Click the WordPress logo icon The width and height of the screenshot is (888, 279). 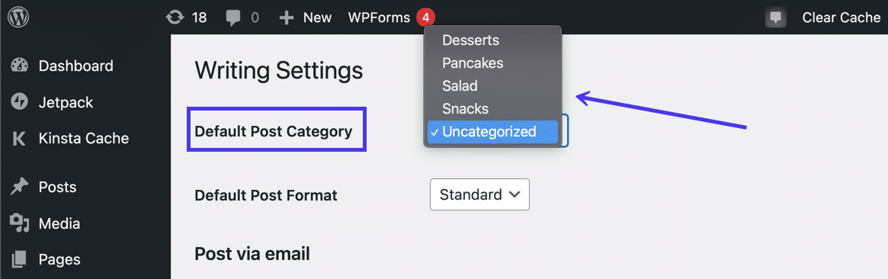[18, 17]
